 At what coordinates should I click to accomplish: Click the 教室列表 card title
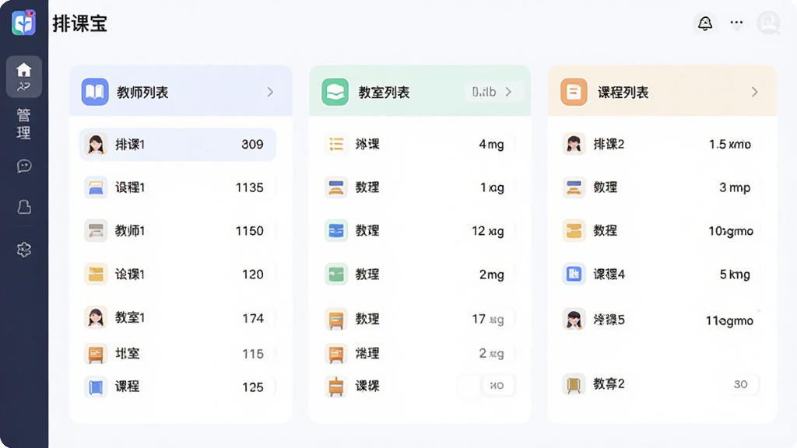click(384, 93)
